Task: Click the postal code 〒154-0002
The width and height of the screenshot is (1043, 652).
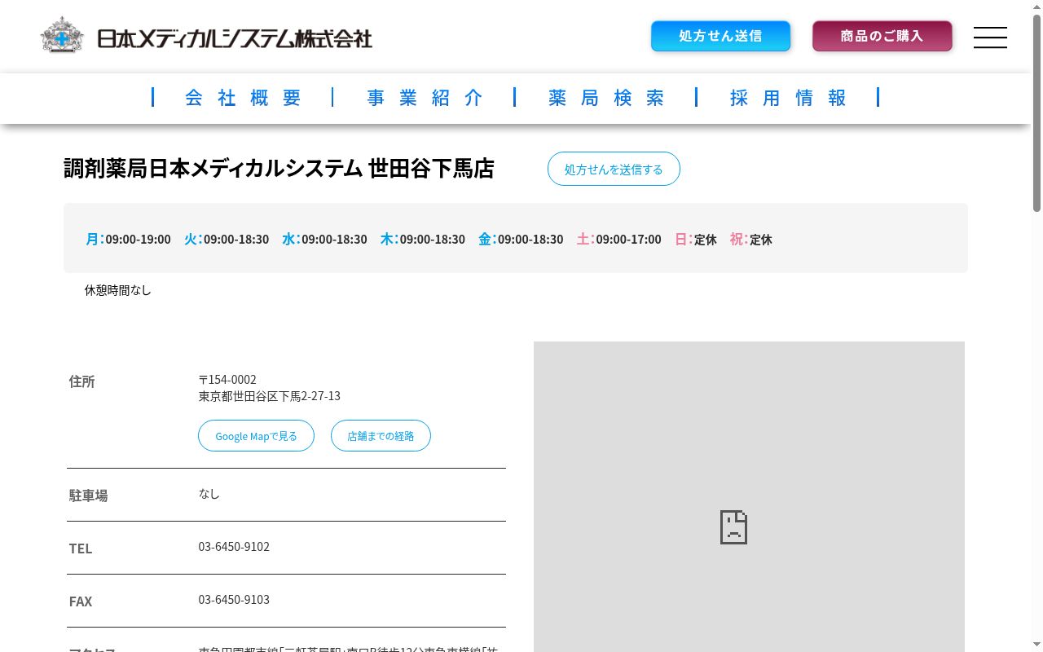Action: point(227,380)
